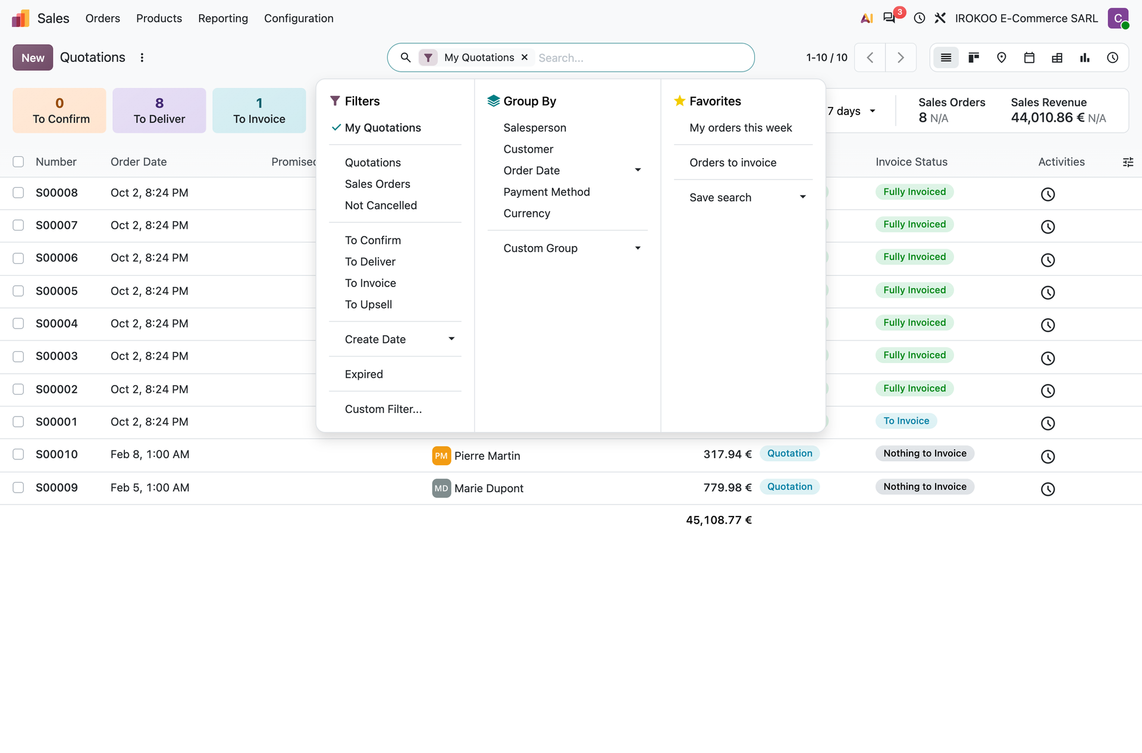This screenshot has height=753, width=1142.
Task: Open the Configuration menu
Action: [299, 18]
